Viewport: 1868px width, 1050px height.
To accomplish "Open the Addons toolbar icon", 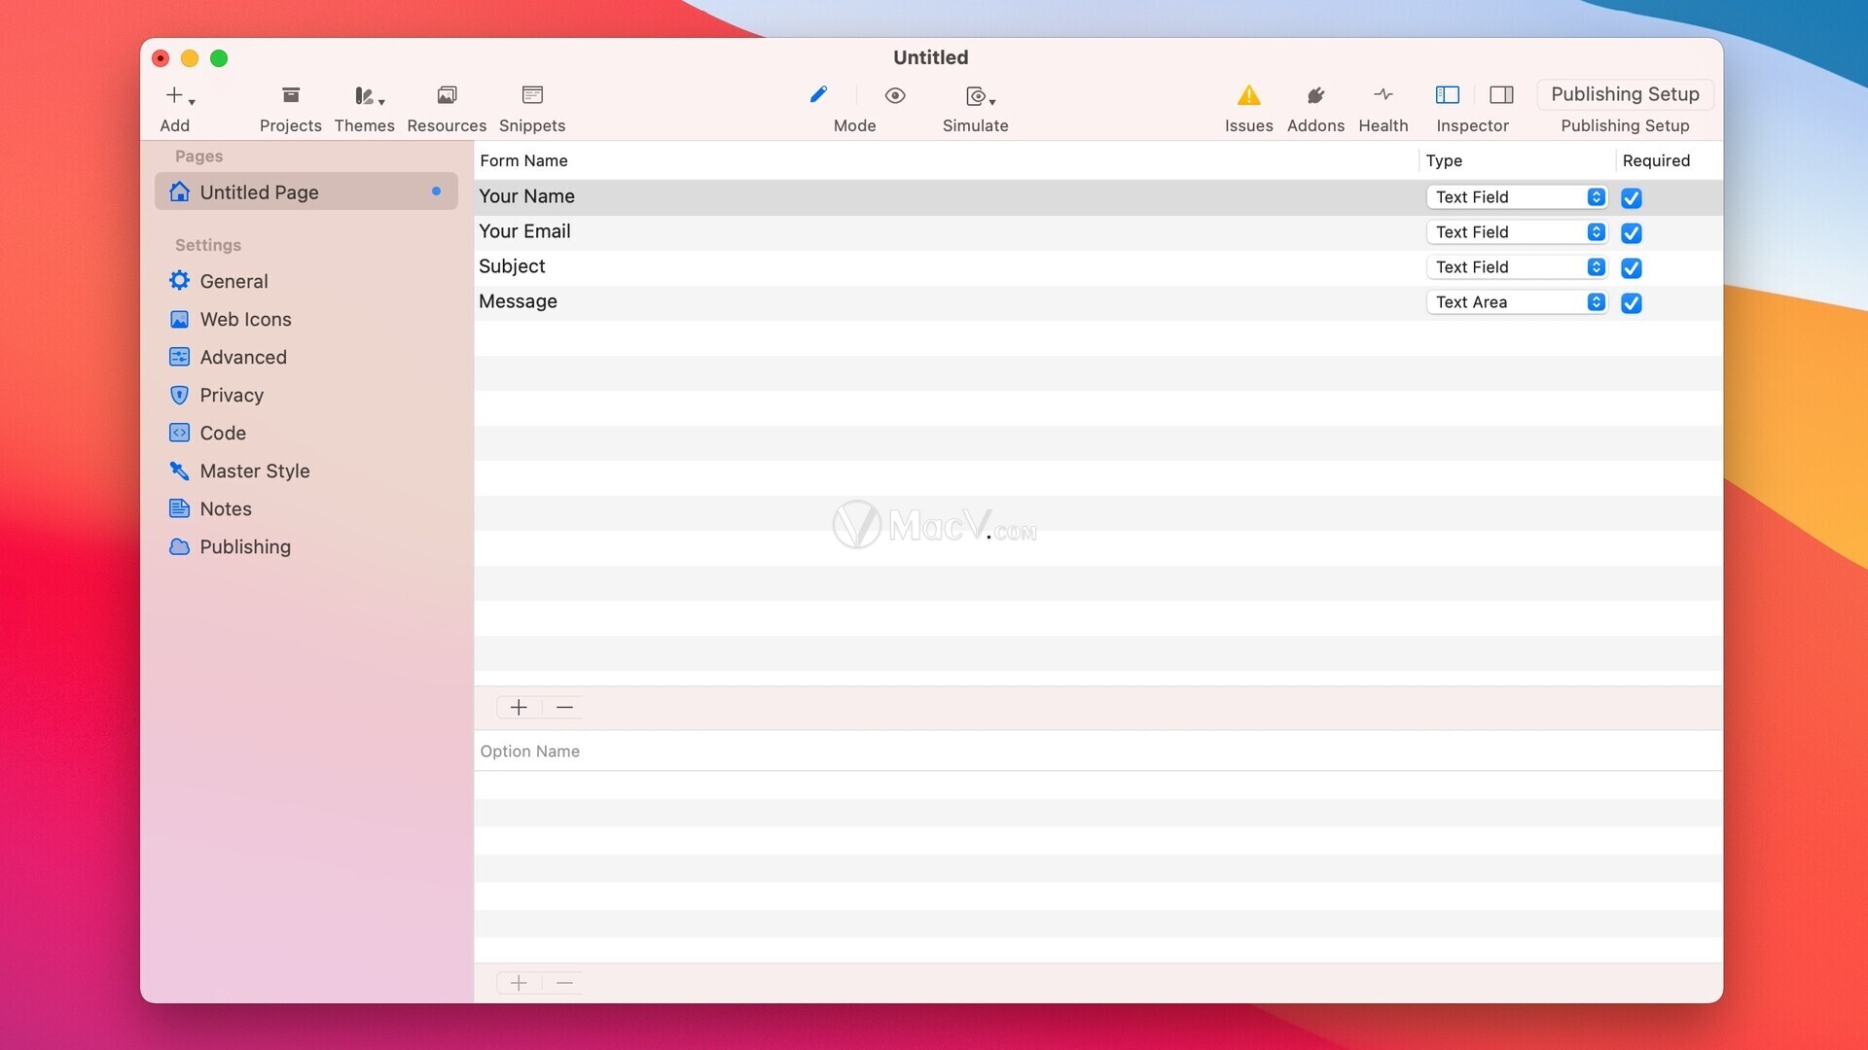I will point(1315,95).
